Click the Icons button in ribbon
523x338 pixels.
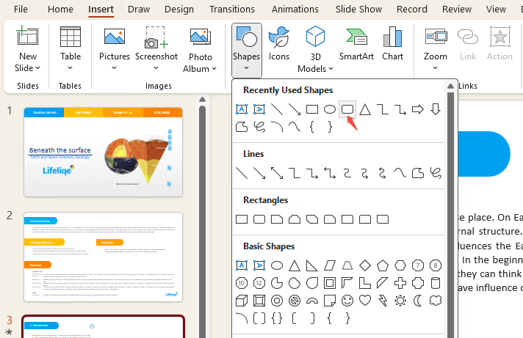(x=279, y=43)
